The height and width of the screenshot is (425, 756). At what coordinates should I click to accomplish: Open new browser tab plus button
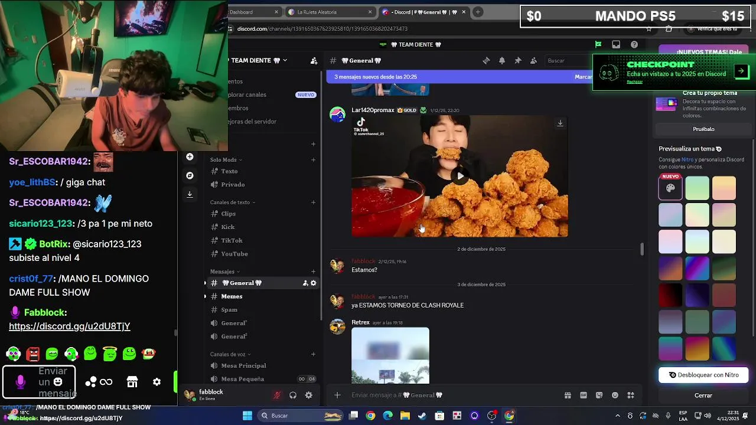478,12
